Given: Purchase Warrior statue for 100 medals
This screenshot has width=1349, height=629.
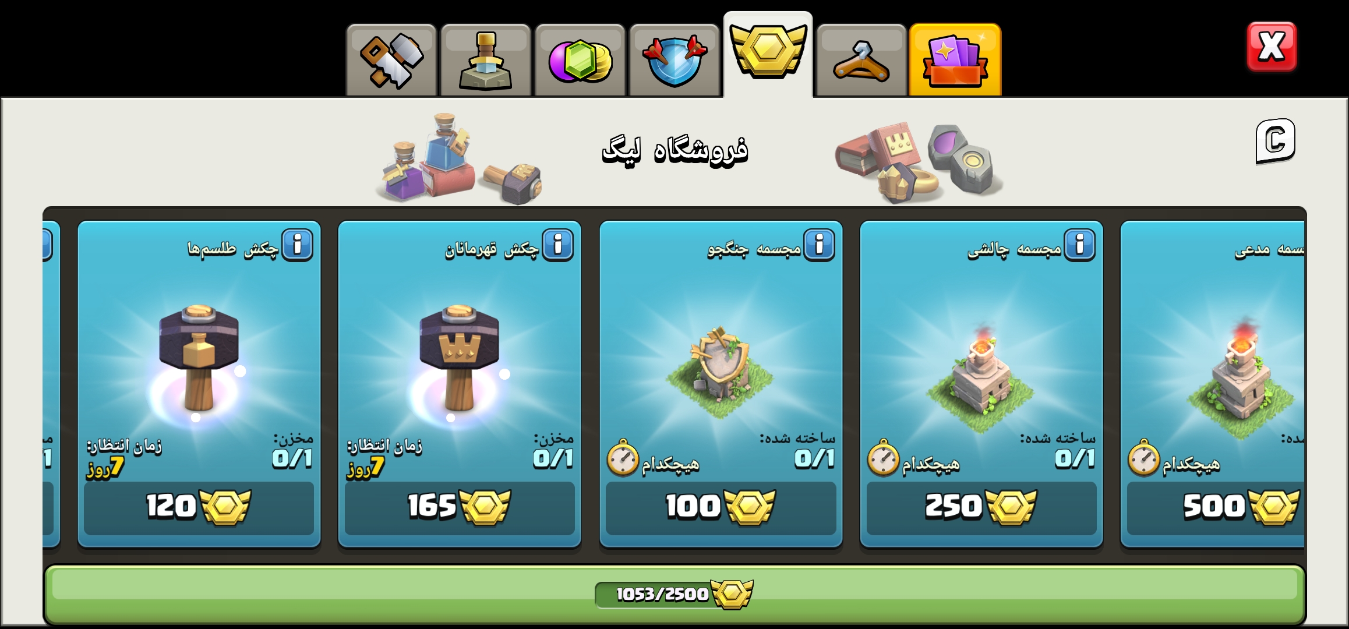Looking at the screenshot, I should (721, 507).
